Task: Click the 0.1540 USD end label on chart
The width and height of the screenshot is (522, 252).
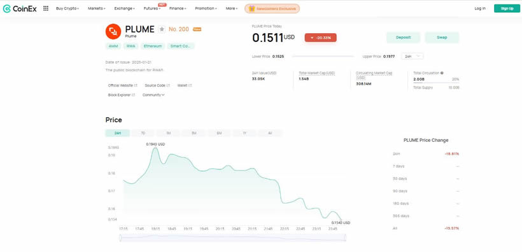Action: tap(341, 222)
